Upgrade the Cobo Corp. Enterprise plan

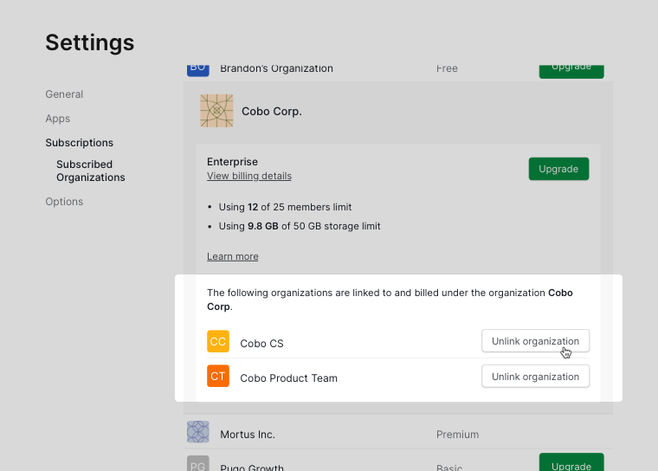[558, 169]
